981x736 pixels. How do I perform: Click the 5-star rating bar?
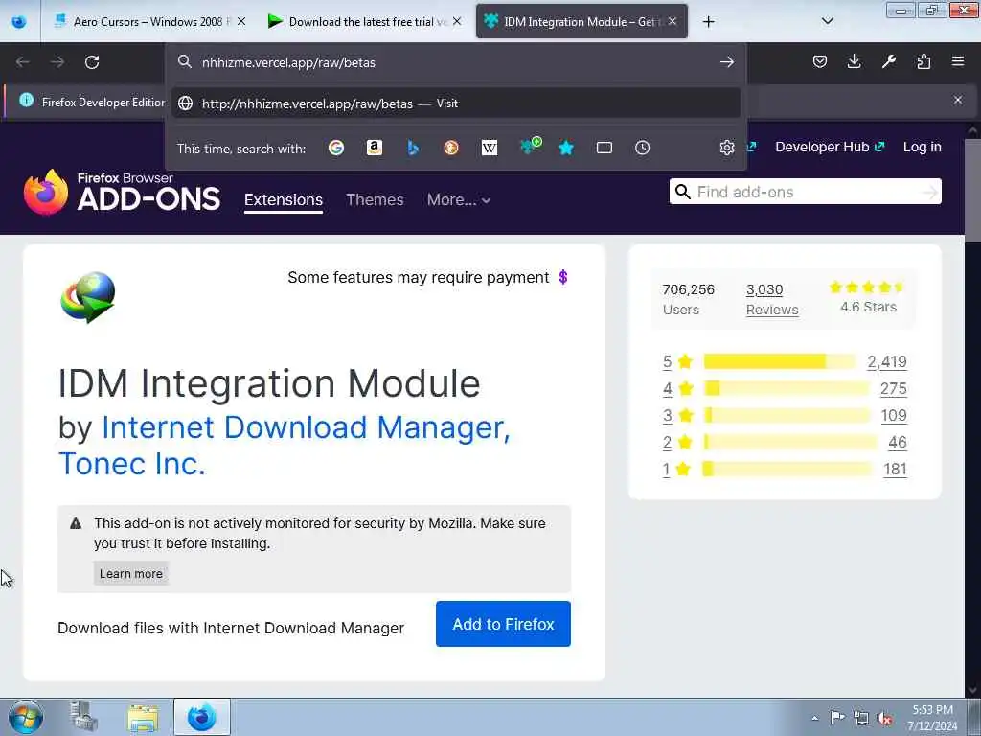(x=779, y=361)
